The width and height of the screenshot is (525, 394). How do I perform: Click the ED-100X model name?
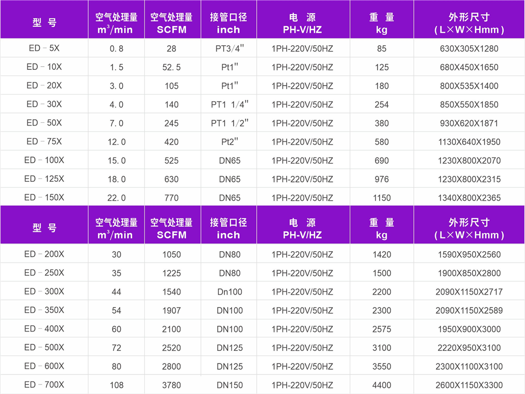(44, 160)
